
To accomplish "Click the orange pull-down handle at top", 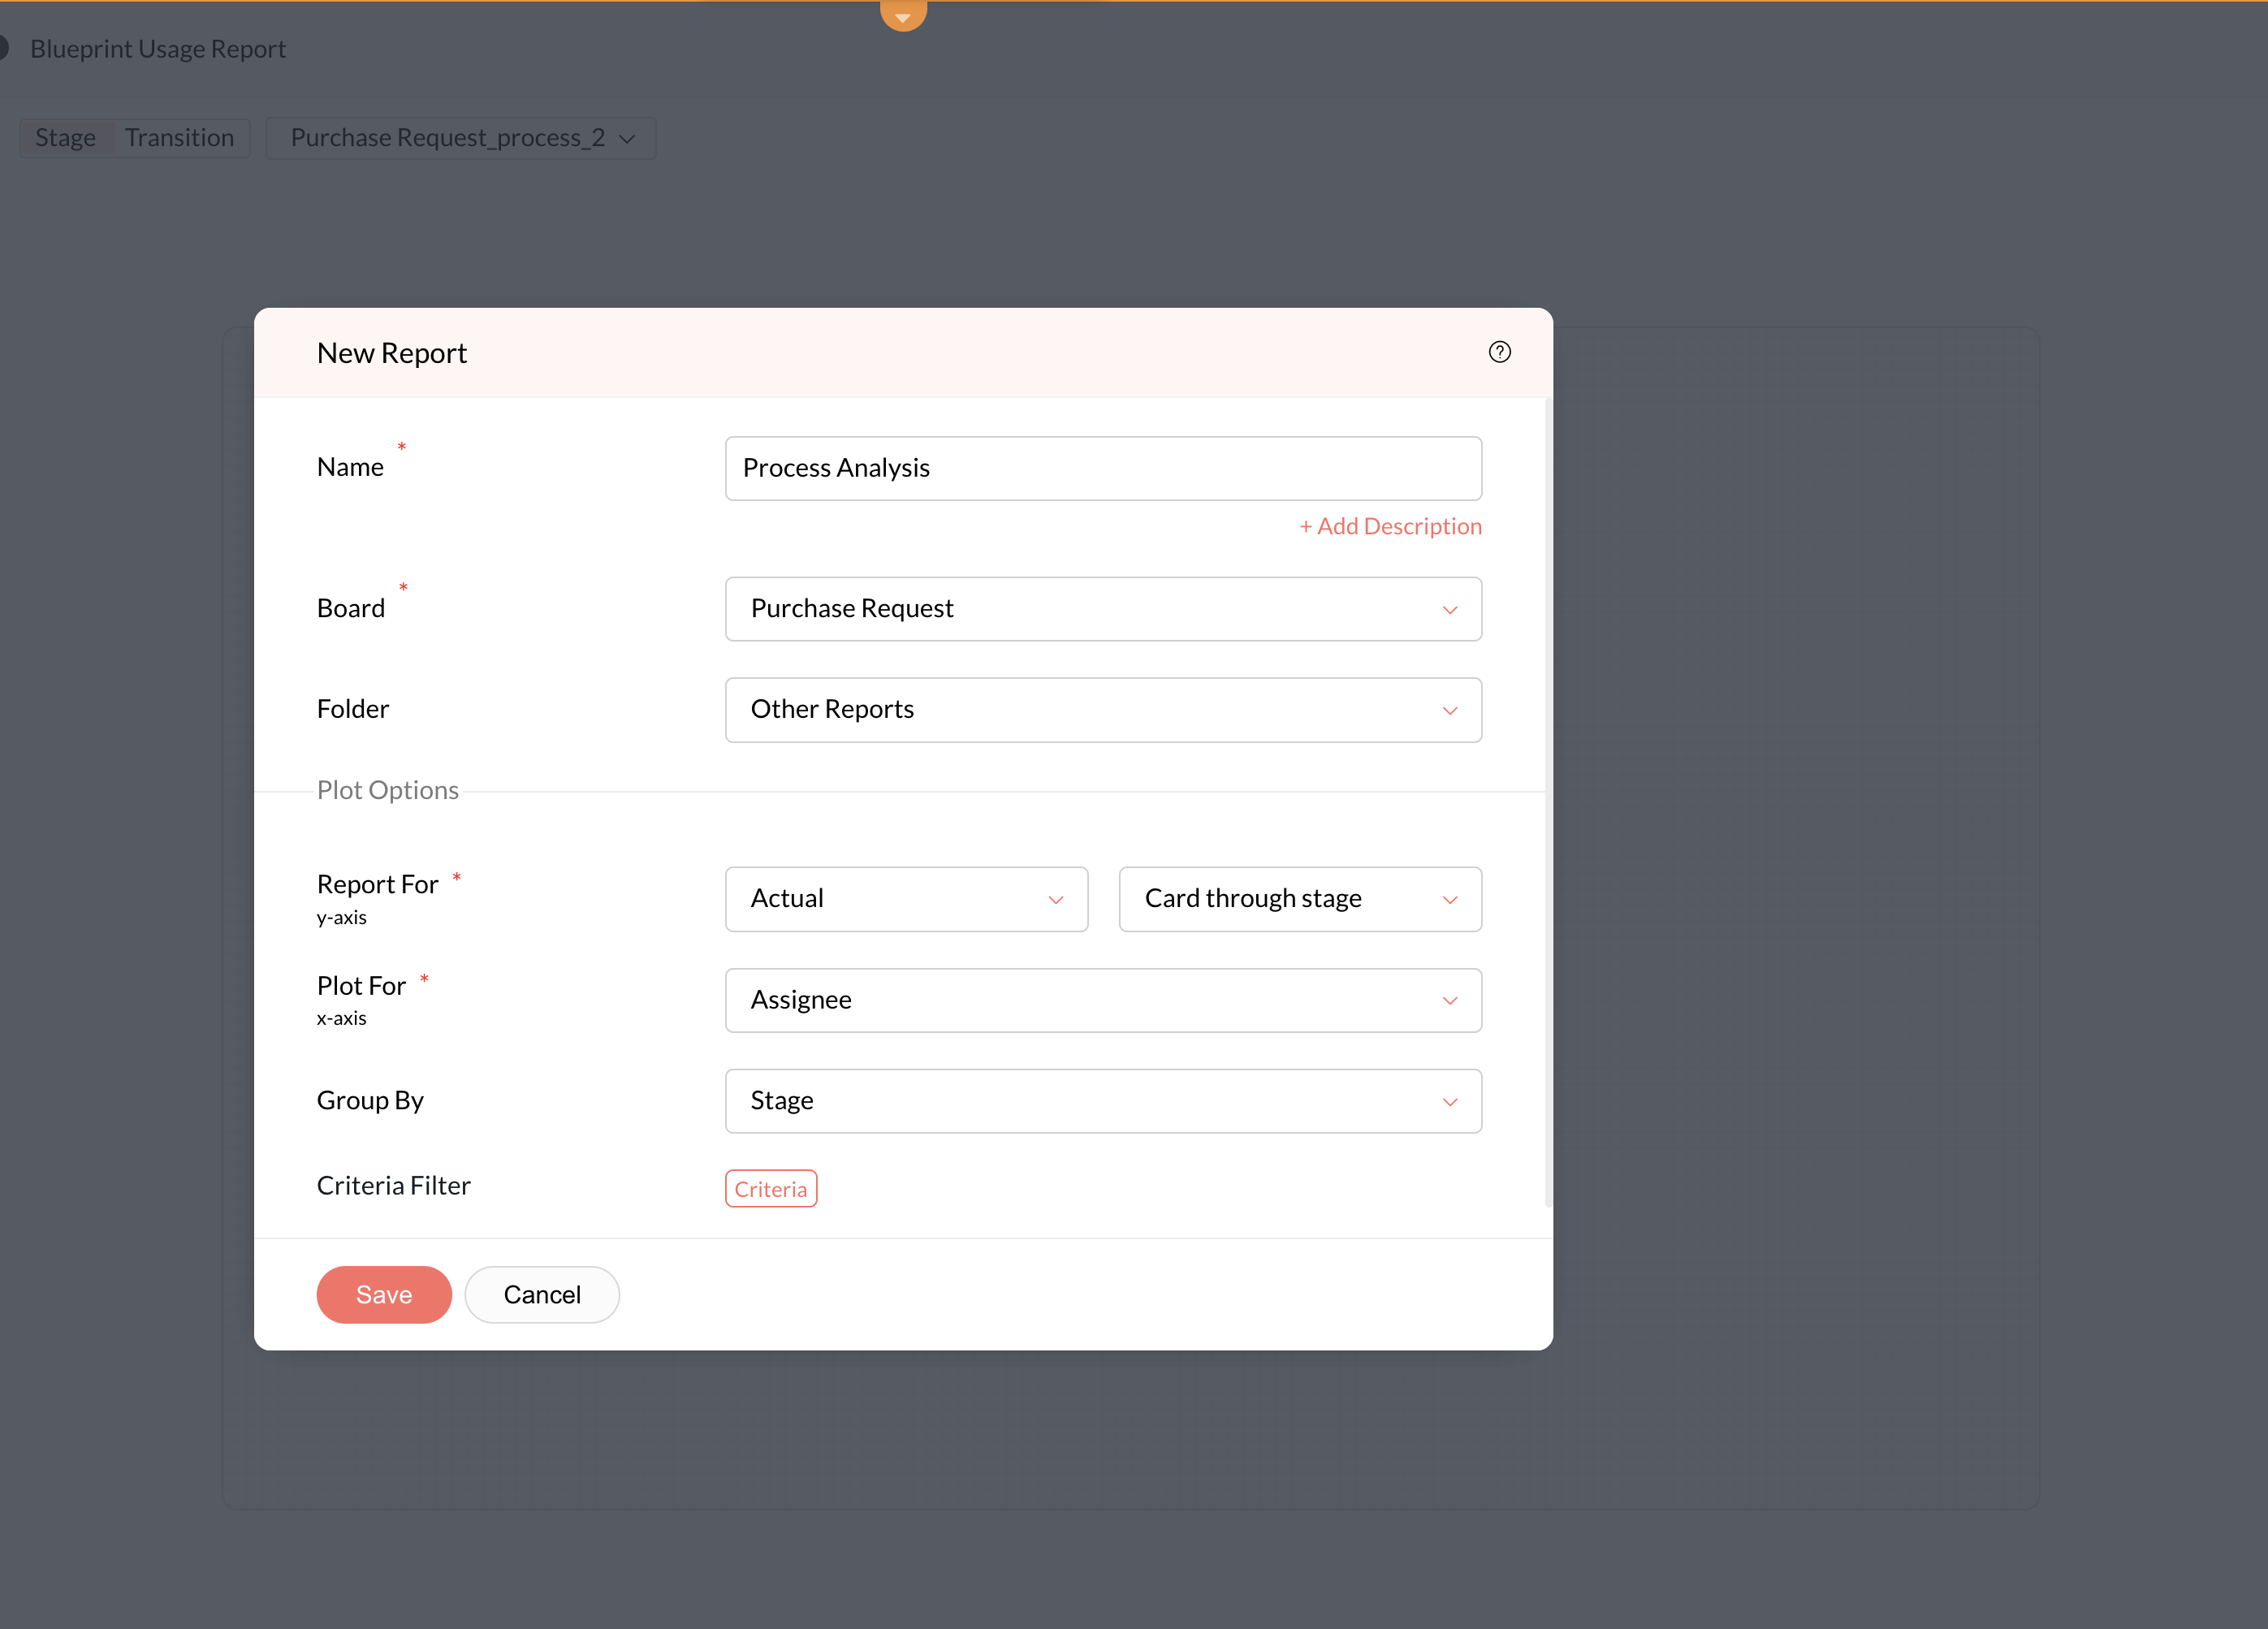I will point(903,14).
